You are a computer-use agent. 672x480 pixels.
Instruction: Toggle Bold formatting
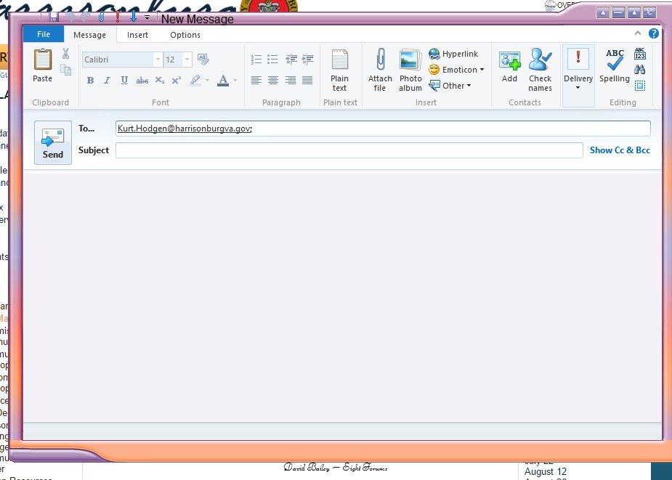point(90,81)
